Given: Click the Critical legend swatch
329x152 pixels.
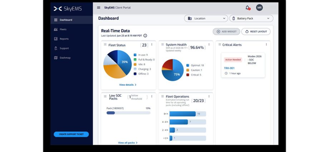Looking at the screenshot, I should [188, 75].
